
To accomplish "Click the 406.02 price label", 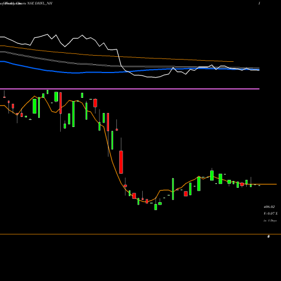I will click(x=269, y=207).
